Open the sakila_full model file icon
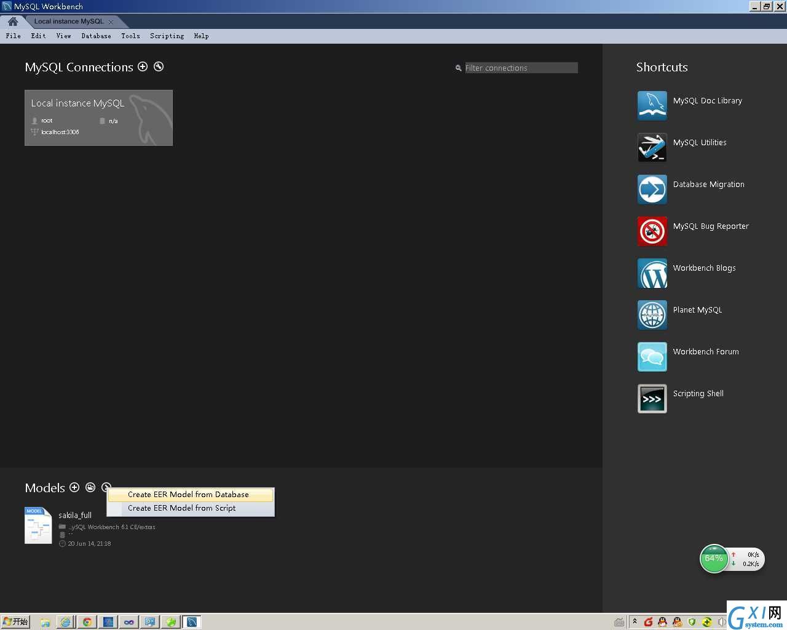Image resolution: width=787 pixels, height=630 pixels. point(38,525)
